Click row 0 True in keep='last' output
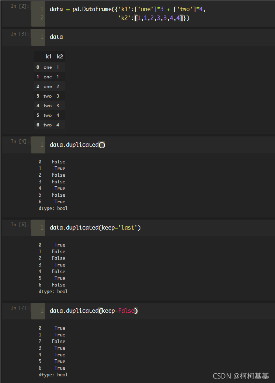Image resolution: width=275 pixels, height=383 pixels. (x=60, y=245)
